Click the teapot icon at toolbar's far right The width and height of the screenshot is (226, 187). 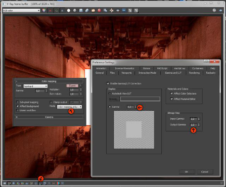[220, 11]
